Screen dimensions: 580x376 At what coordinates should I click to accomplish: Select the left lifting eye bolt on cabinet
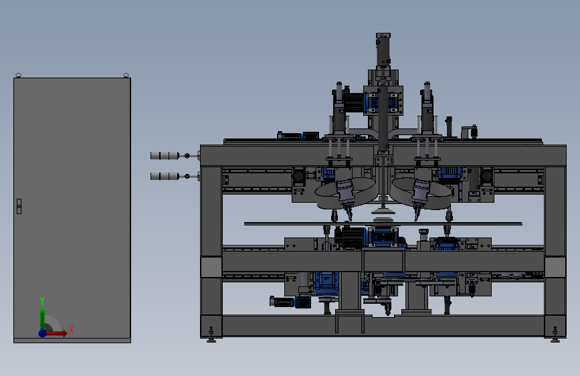tap(18, 76)
